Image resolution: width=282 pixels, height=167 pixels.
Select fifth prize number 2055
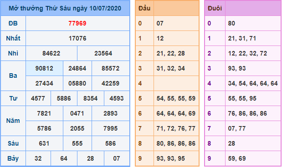(77, 129)
